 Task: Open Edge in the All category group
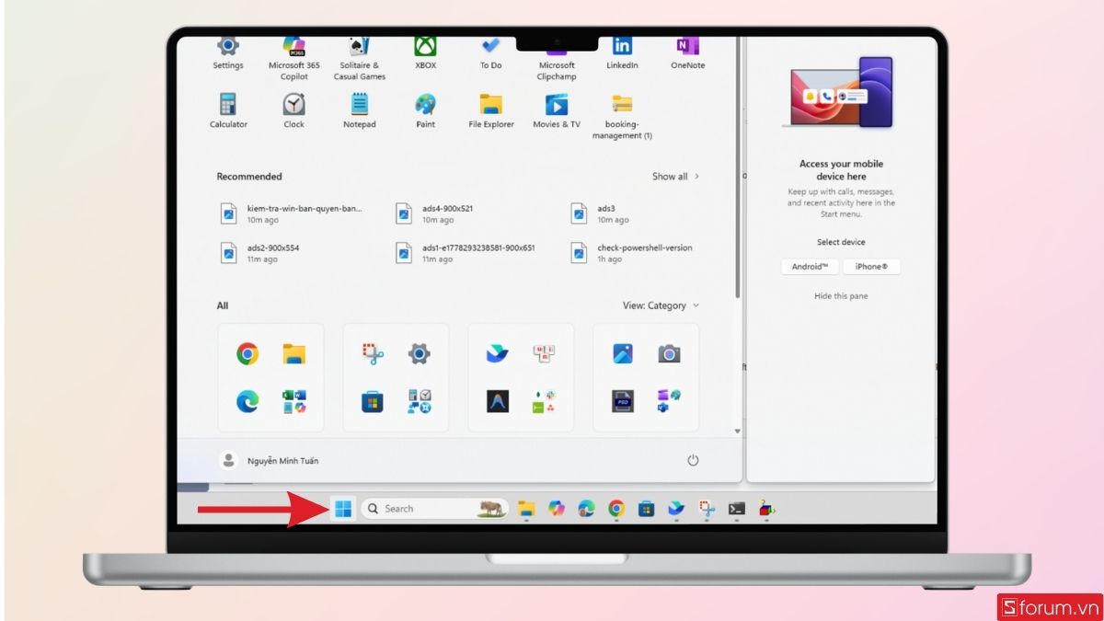pyautogui.click(x=247, y=401)
